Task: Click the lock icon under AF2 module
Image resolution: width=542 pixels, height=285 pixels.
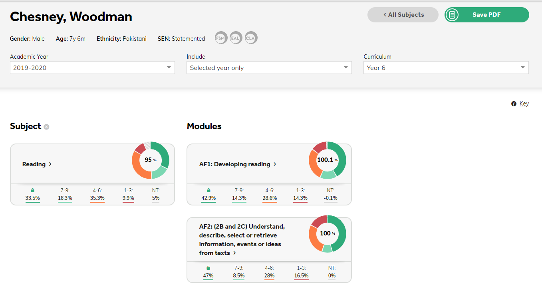Action: click(208, 268)
